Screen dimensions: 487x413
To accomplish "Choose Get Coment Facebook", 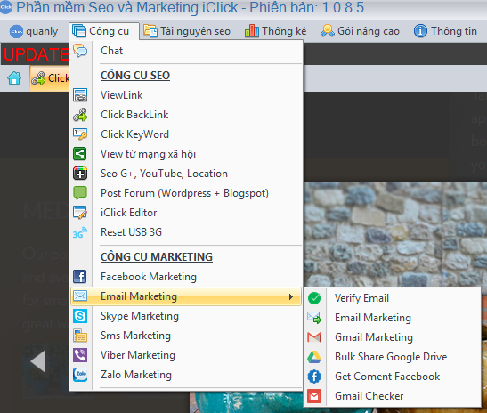I will coord(393,377).
